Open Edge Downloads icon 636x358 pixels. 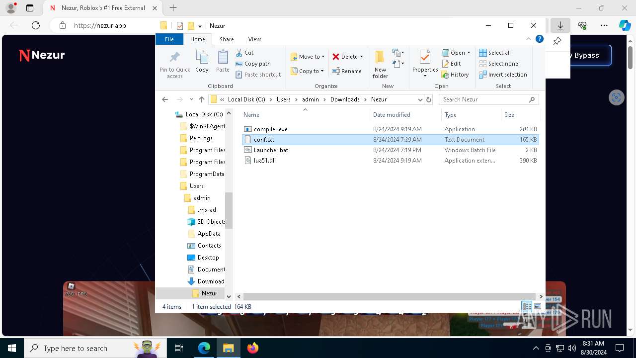point(560,25)
